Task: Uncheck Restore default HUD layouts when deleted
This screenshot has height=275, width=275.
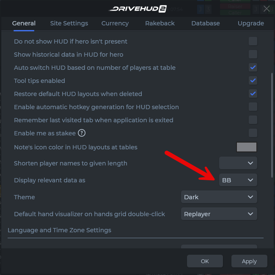Action: tap(253, 93)
